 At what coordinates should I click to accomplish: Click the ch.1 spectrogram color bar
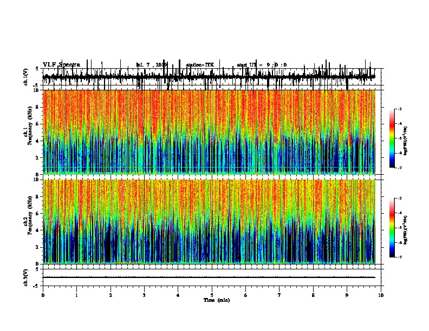(392, 138)
